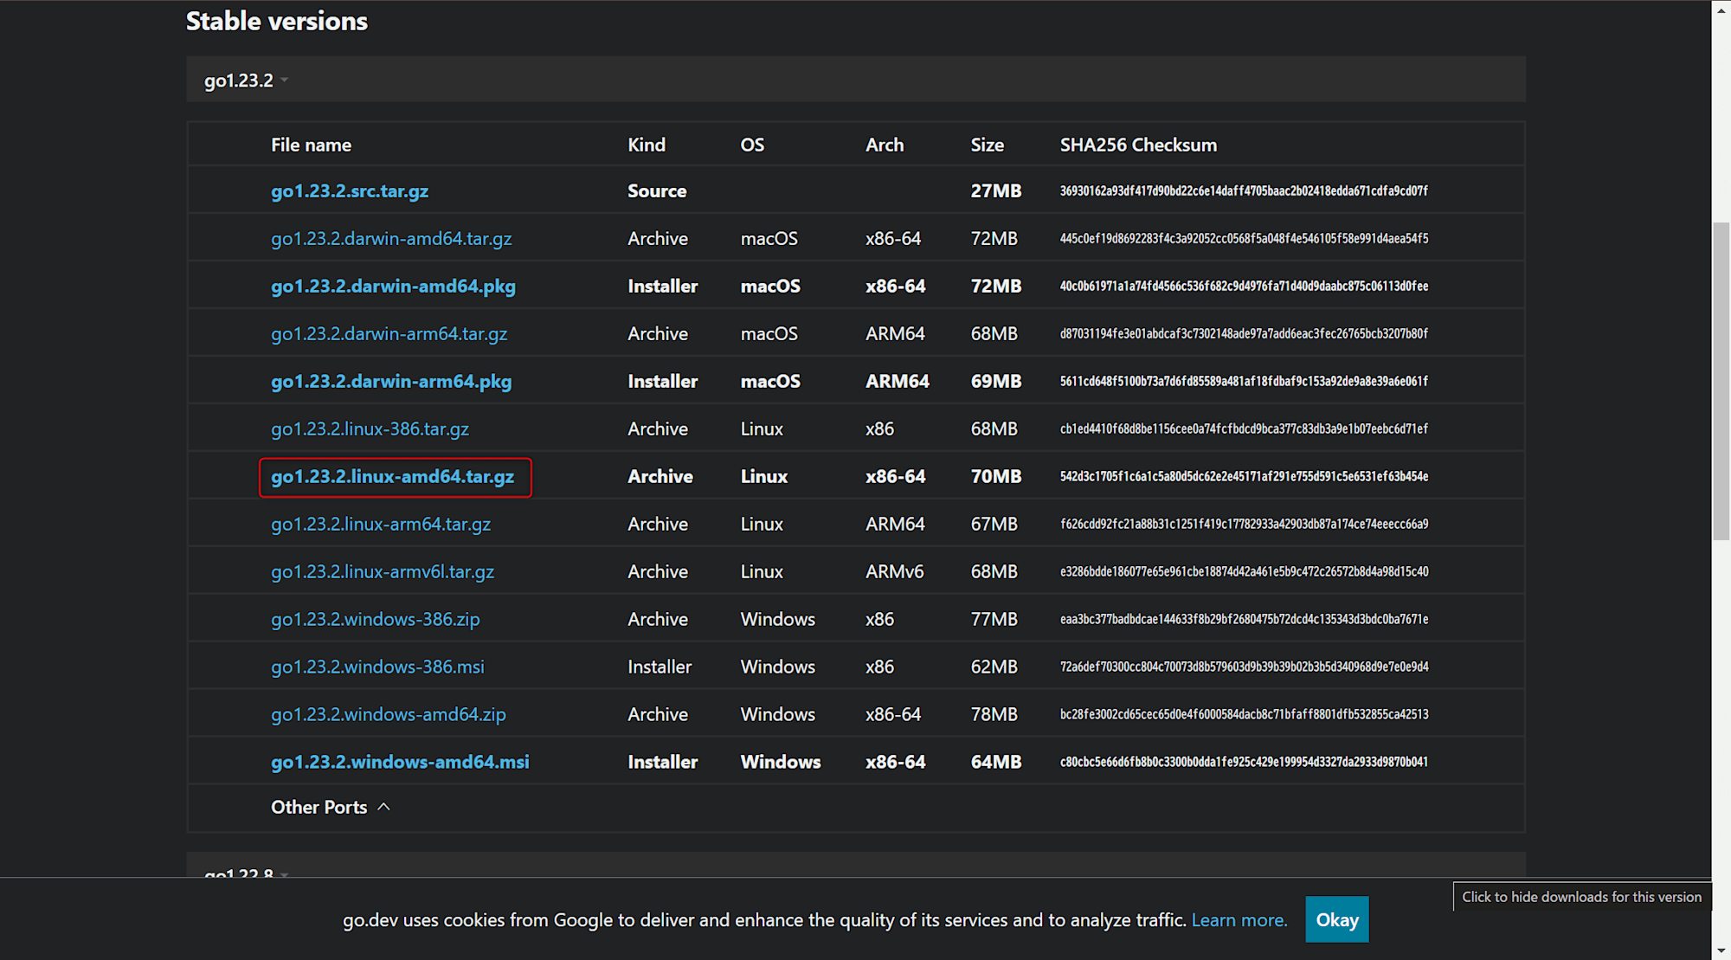Click the OS column header
This screenshot has height=960, width=1731.
click(752, 145)
